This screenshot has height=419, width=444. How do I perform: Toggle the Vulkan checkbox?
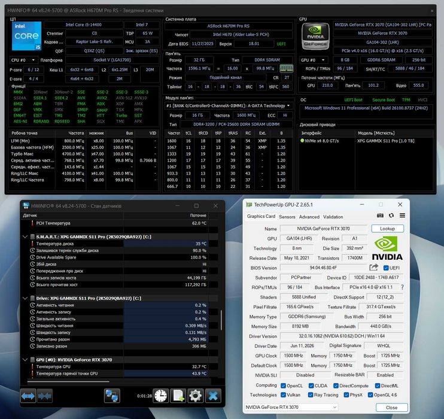tap(283, 394)
